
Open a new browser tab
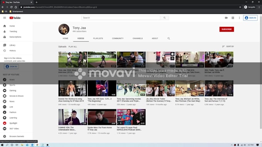[x=37, y=2]
